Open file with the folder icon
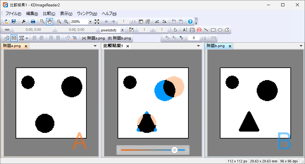 tap(7, 22)
